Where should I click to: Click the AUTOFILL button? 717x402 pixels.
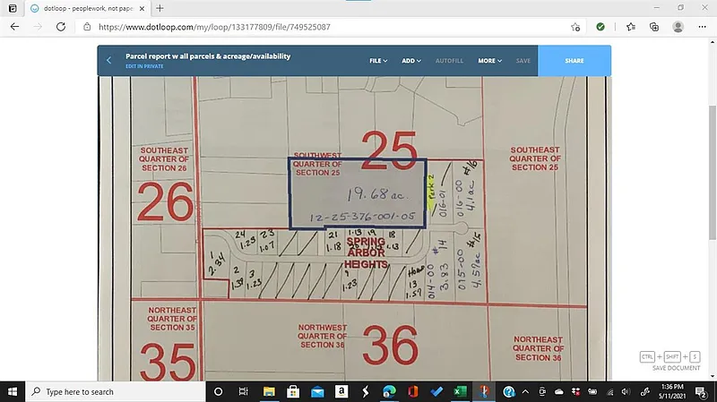click(x=449, y=61)
